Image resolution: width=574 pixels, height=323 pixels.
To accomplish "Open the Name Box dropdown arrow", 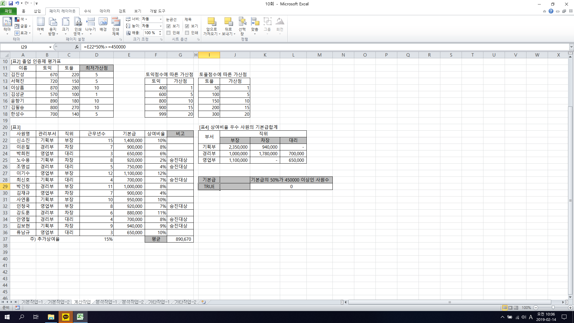I will pos(50,47).
